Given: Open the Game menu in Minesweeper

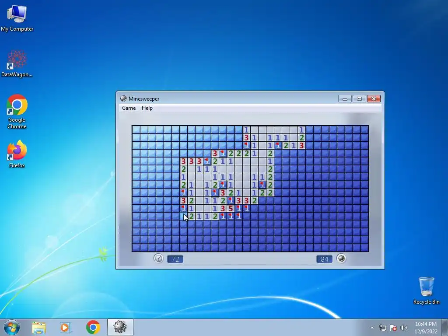Looking at the screenshot, I should pyautogui.click(x=129, y=108).
